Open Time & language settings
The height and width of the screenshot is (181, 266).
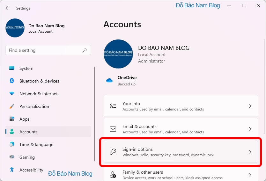(48, 144)
